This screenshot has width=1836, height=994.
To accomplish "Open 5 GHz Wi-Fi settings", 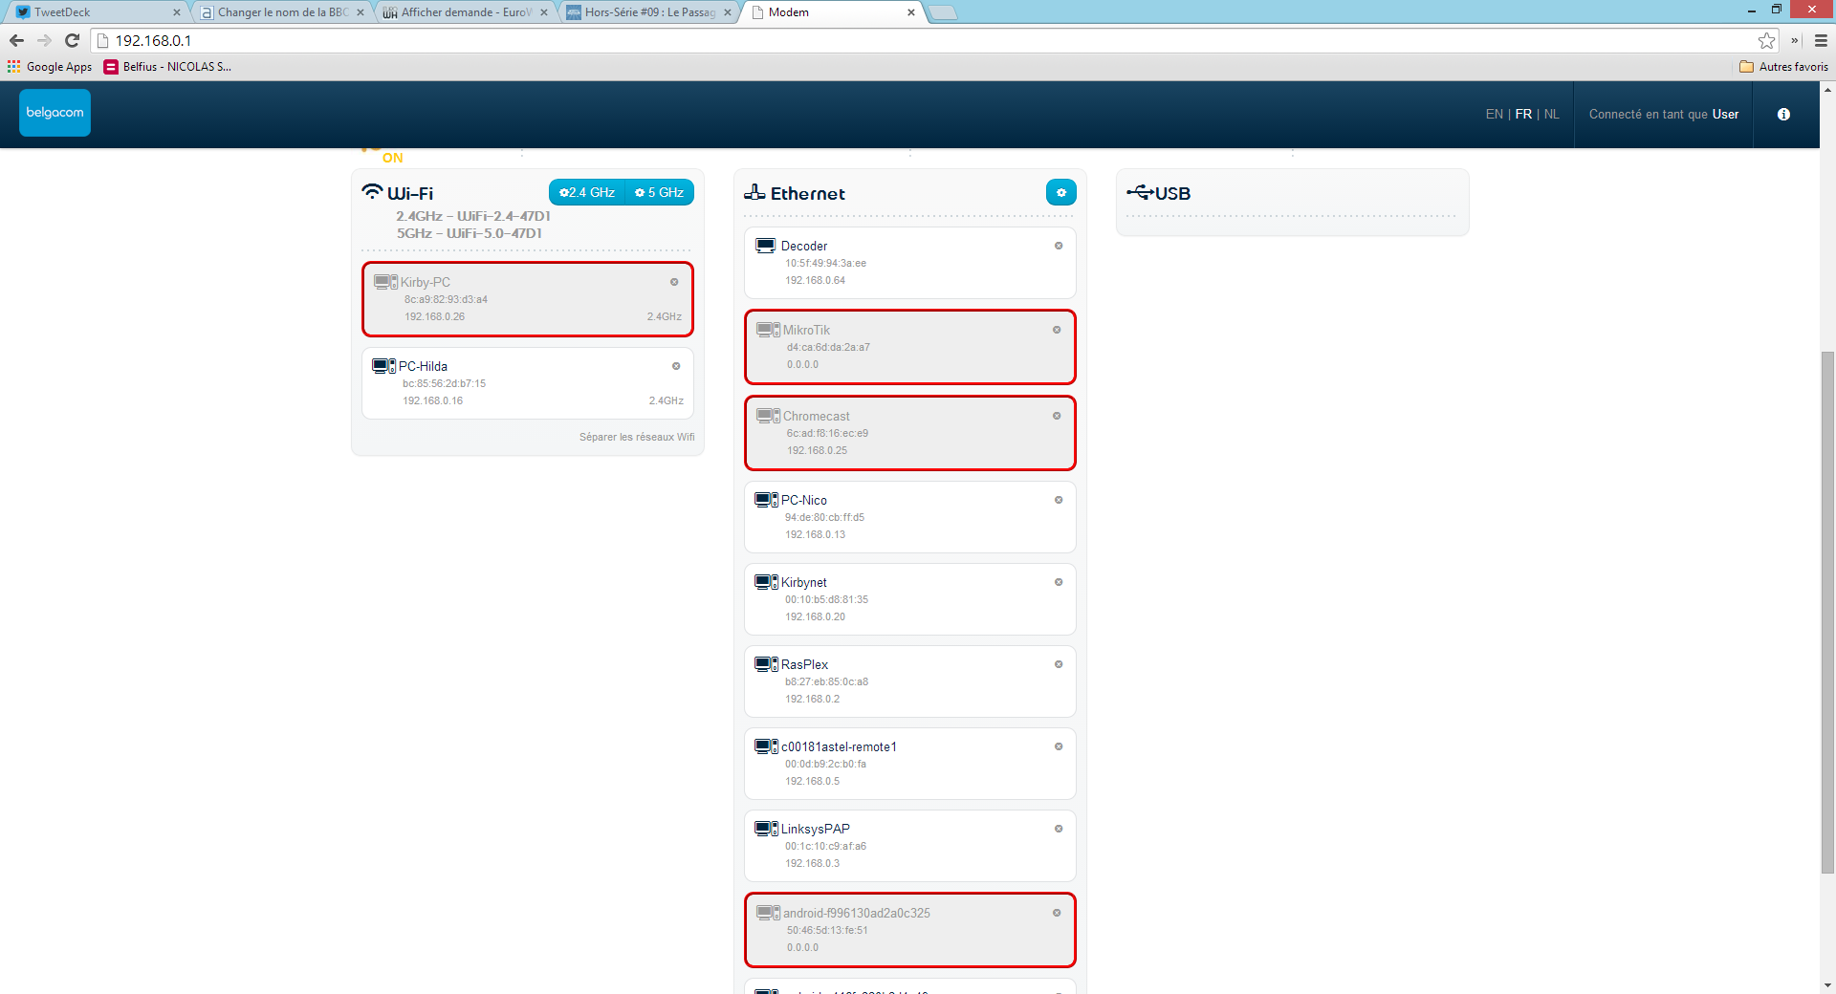I will pyautogui.click(x=660, y=193).
